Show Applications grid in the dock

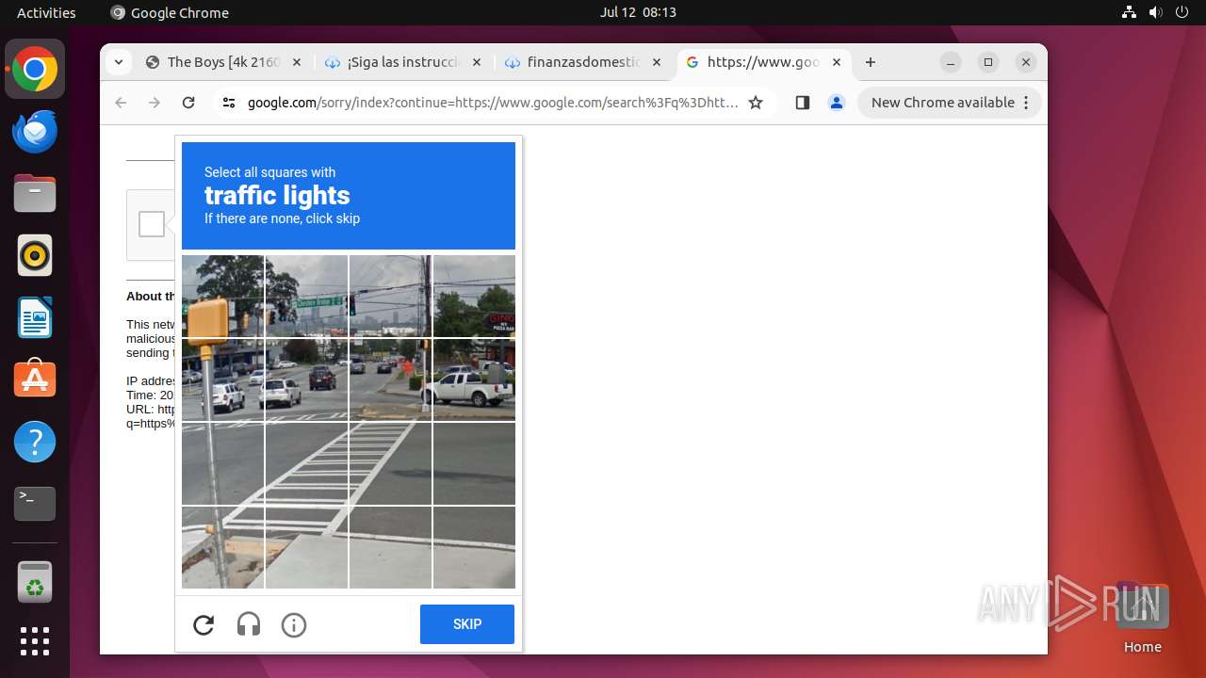[35, 641]
